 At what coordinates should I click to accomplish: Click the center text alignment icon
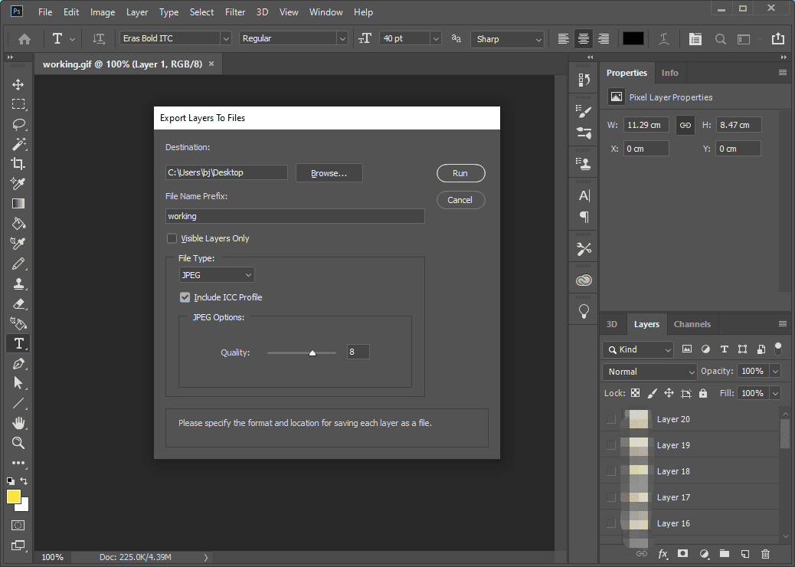[x=583, y=38]
